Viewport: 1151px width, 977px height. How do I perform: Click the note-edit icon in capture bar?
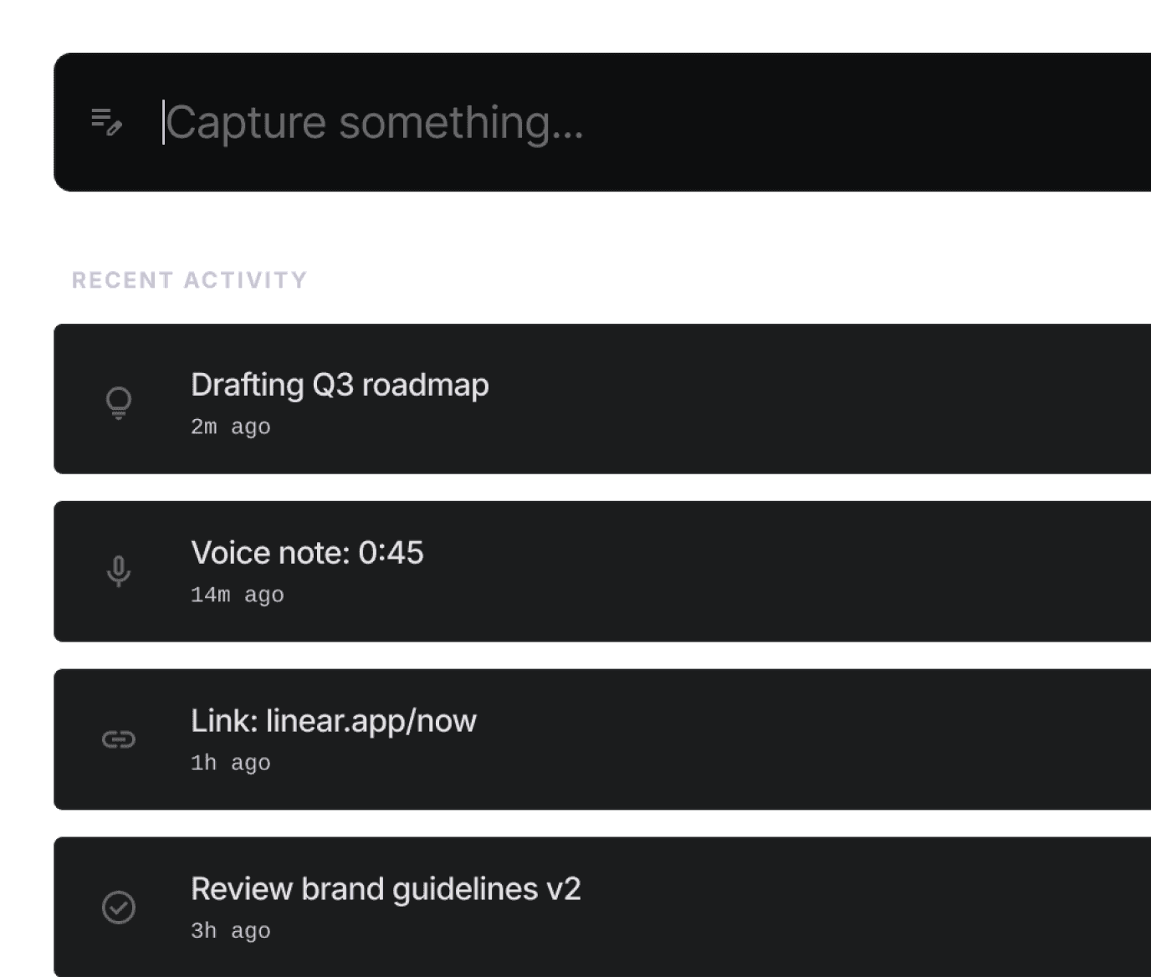(x=106, y=121)
